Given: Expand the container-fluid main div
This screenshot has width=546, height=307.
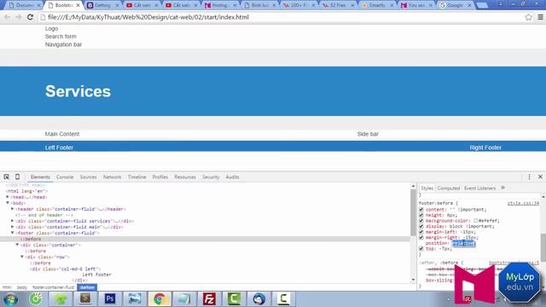Looking at the screenshot, I should (13, 227).
